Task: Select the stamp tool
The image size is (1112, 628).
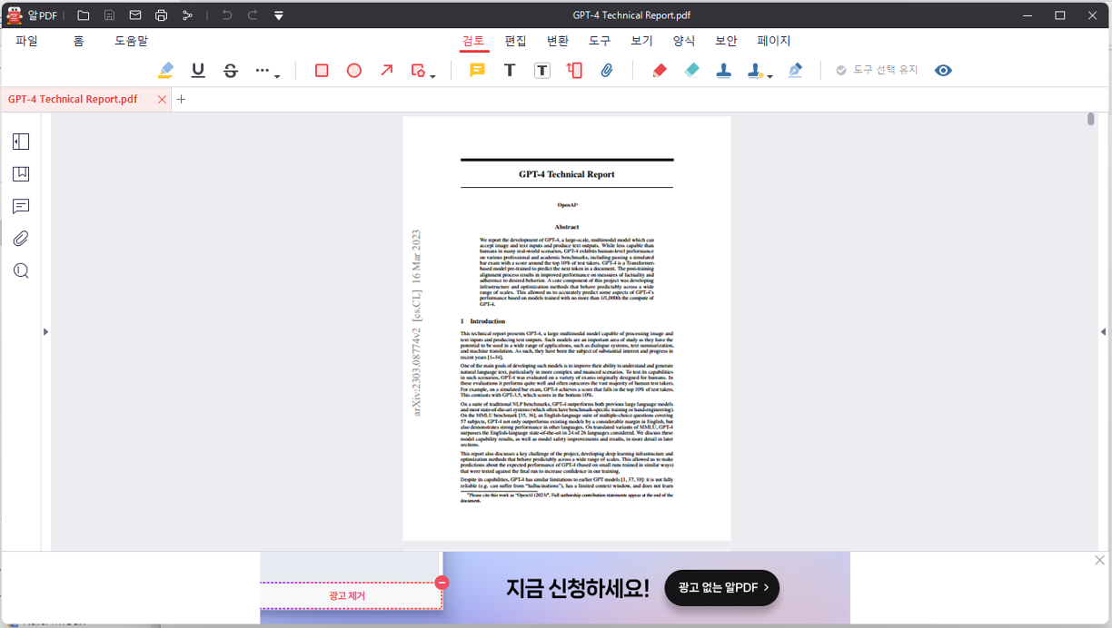Action: (x=724, y=70)
